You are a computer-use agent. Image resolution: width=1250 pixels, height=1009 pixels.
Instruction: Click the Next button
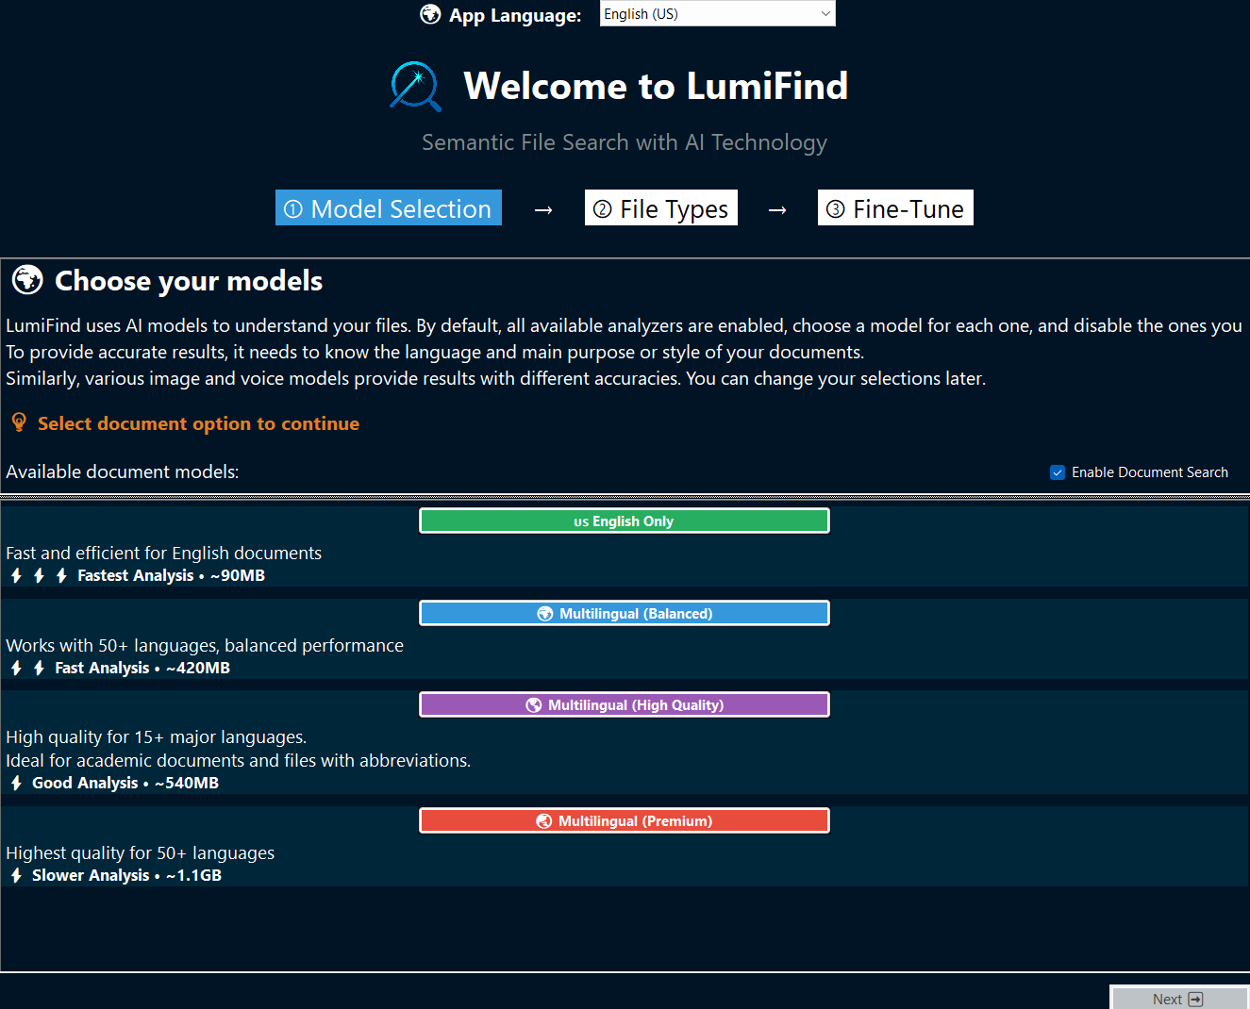1179,999
